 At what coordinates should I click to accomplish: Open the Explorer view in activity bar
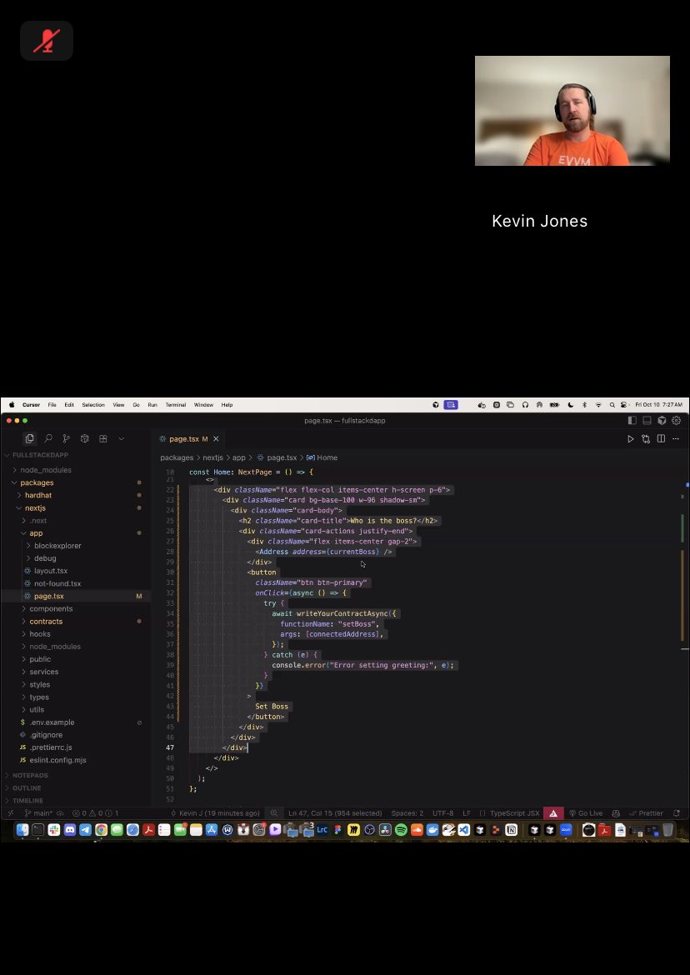click(x=29, y=439)
